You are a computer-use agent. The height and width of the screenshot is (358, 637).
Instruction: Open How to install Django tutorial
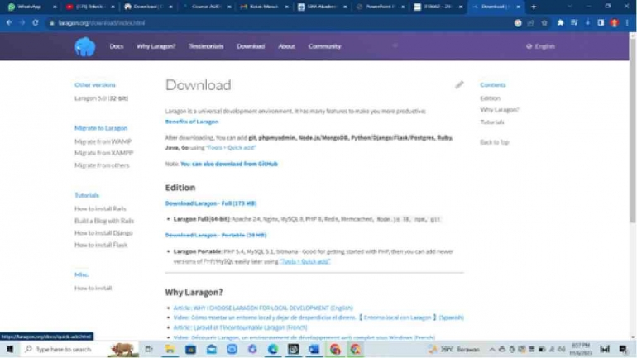click(x=103, y=233)
